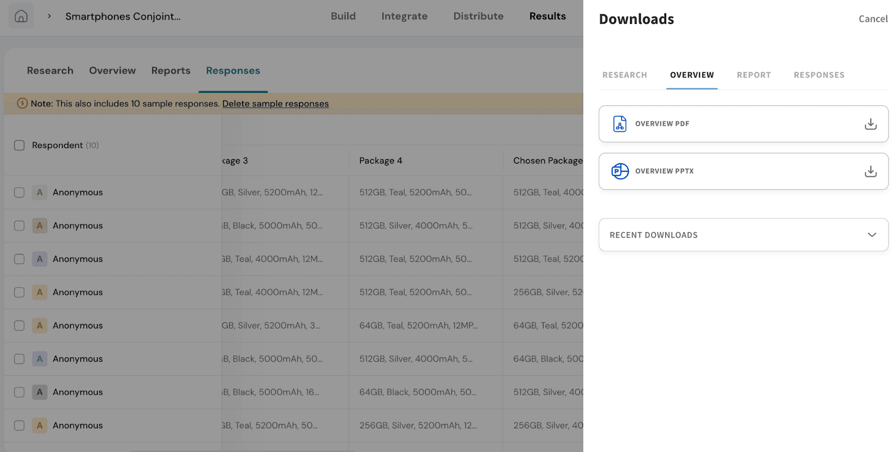892x452 pixels.
Task: Click the breadcrumb chevron arrow
Action: pos(50,16)
